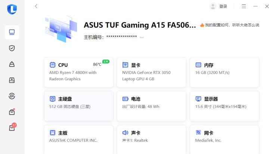The height and width of the screenshot is (154, 269).
Task: Open the toolbox sidebar icon with red dot
Action: tap(12, 112)
